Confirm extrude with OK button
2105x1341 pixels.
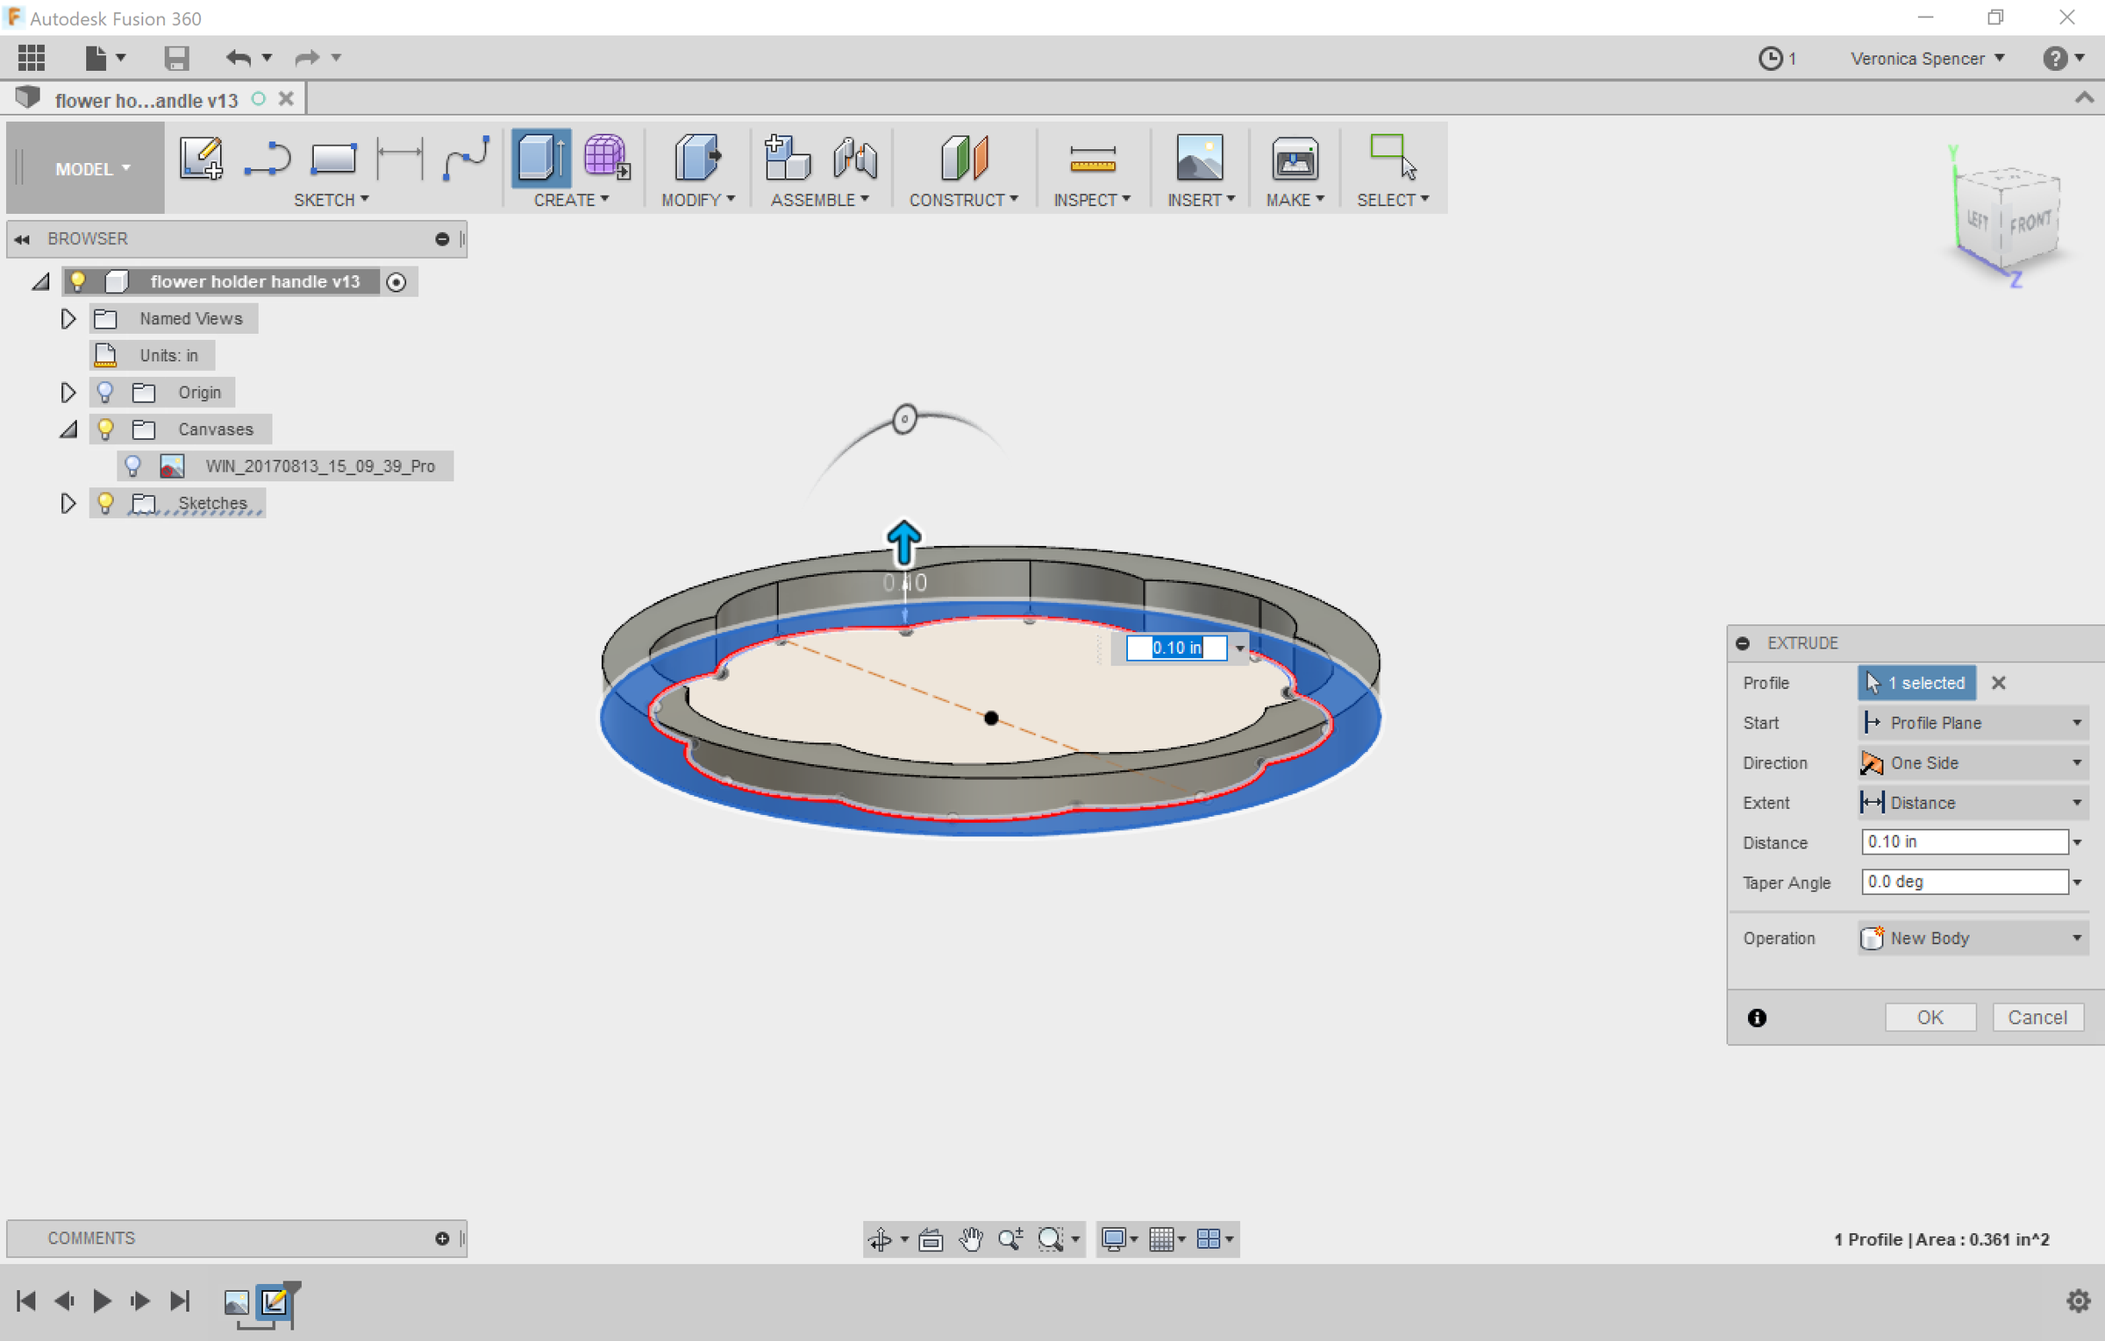(x=1930, y=1017)
